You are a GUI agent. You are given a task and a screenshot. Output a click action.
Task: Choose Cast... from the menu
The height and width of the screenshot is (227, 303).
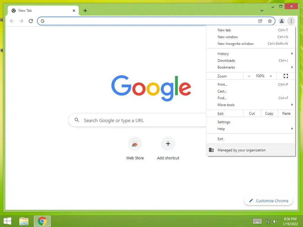(x=250, y=91)
